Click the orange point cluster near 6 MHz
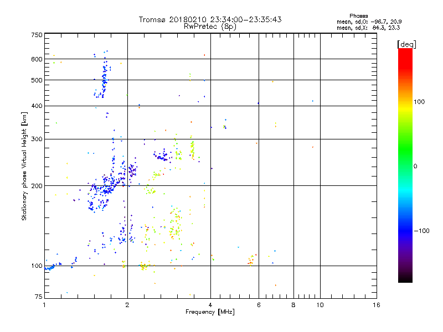This screenshot has width=443, height=332. pyautogui.click(x=251, y=260)
